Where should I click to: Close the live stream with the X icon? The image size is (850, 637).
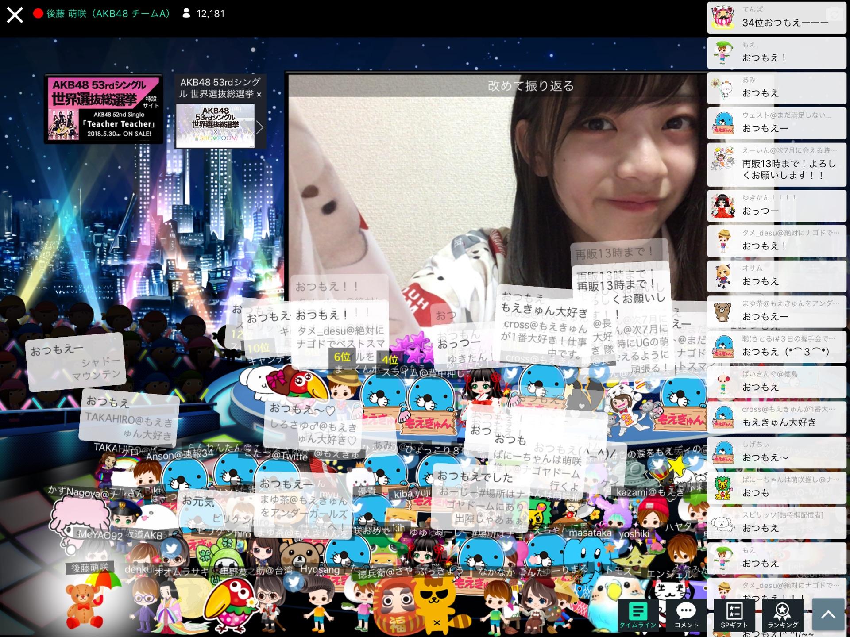pos(15,15)
